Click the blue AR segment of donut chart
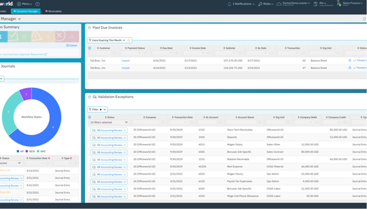 click(53, 127)
